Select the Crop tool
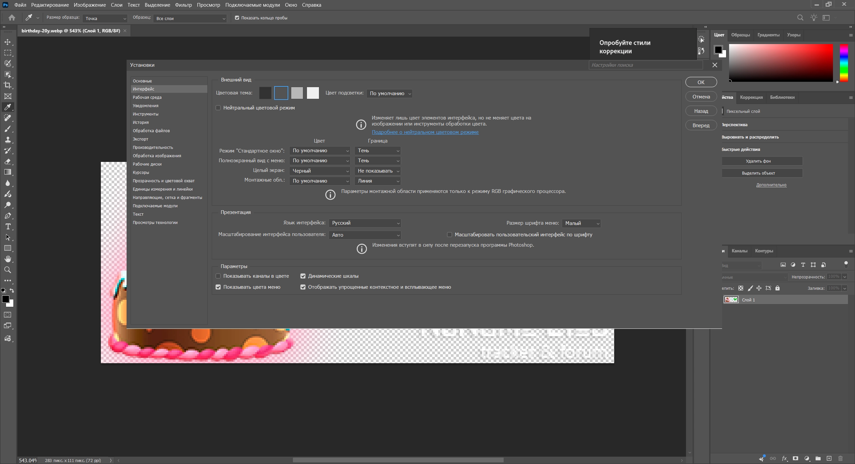The height and width of the screenshot is (464, 855). pyautogui.click(x=8, y=85)
